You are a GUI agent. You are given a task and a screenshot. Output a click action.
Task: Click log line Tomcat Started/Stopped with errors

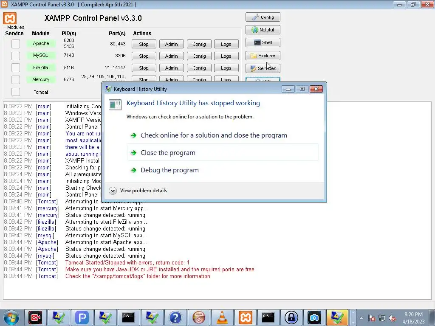127,262
